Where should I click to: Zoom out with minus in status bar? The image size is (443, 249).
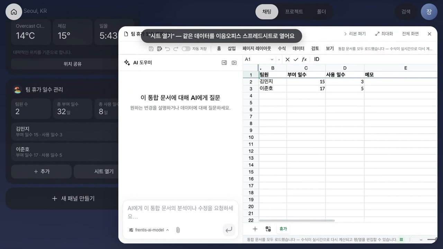[x=421, y=239]
